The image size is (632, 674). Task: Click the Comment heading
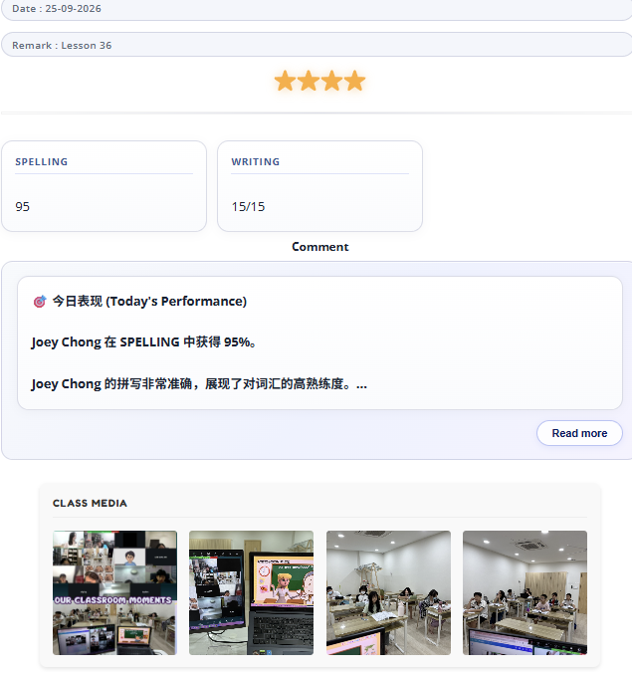[320, 247]
